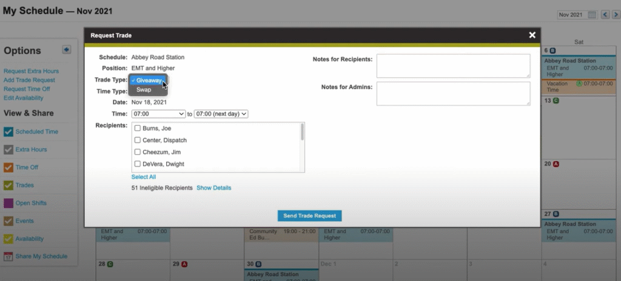Click shift badge A on day 20
The image size is (621, 281).
tap(556, 164)
